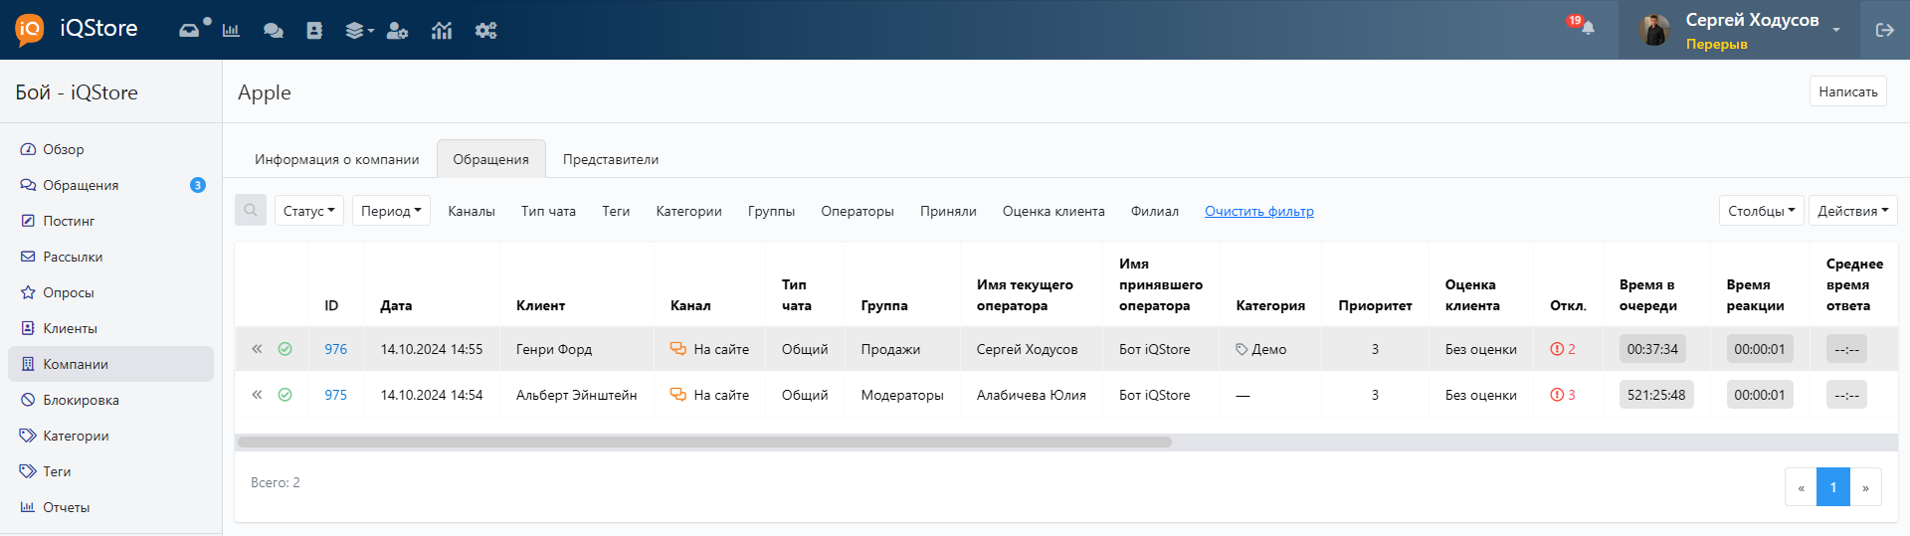Go to previous page with « button

[x=1801, y=487]
